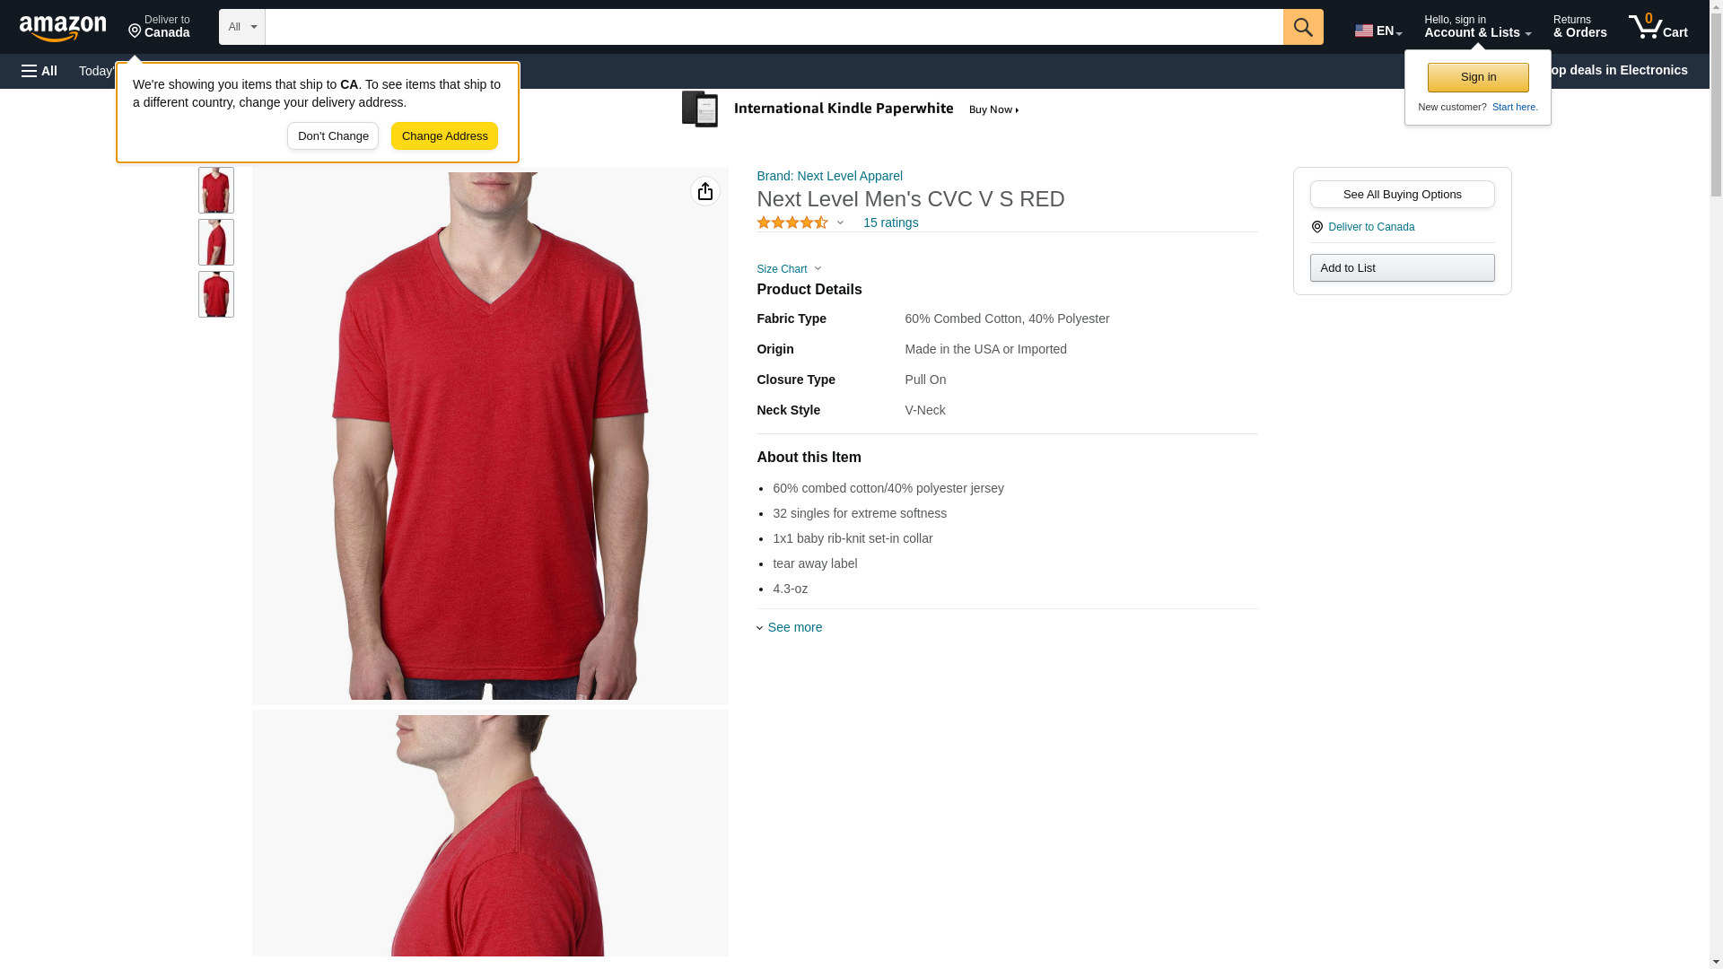Click the star rating icons
1723x969 pixels.
(792, 223)
